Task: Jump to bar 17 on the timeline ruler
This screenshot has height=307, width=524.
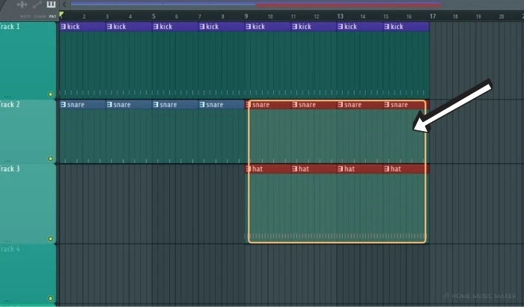Action: pyautogui.click(x=433, y=16)
